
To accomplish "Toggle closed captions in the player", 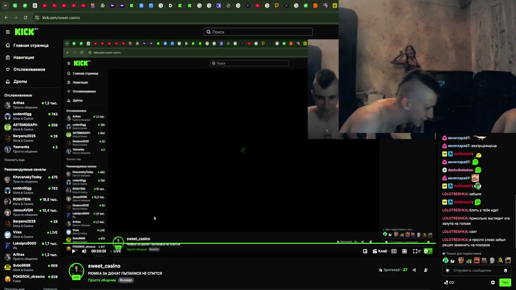I will tap(394, 251).
